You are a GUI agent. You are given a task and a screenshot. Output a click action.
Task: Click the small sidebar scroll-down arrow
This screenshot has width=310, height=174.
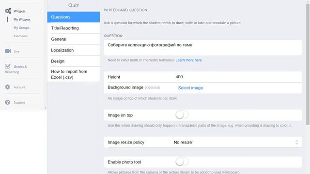[x=46, y=108]
